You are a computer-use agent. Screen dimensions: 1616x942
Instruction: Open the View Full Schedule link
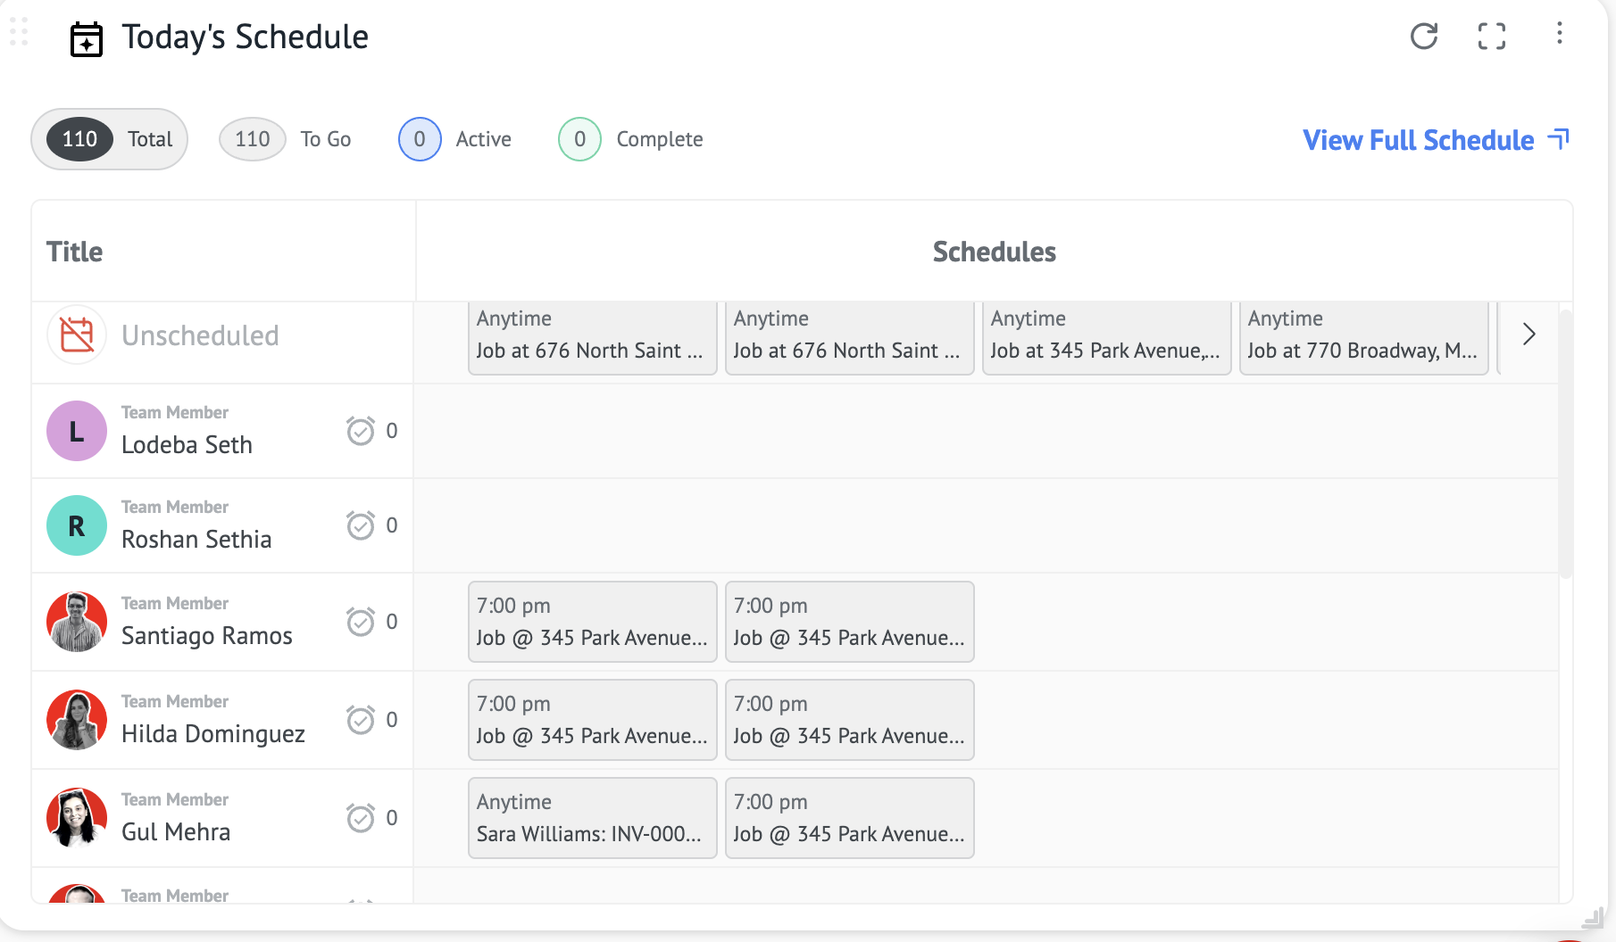pyautogui.click(x=1435, y=140)
